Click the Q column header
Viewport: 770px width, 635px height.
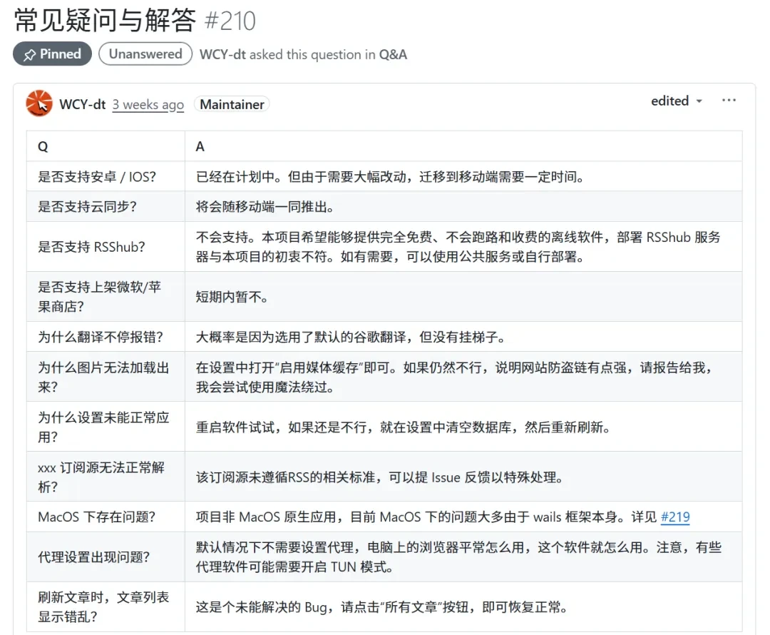point(43,146)
